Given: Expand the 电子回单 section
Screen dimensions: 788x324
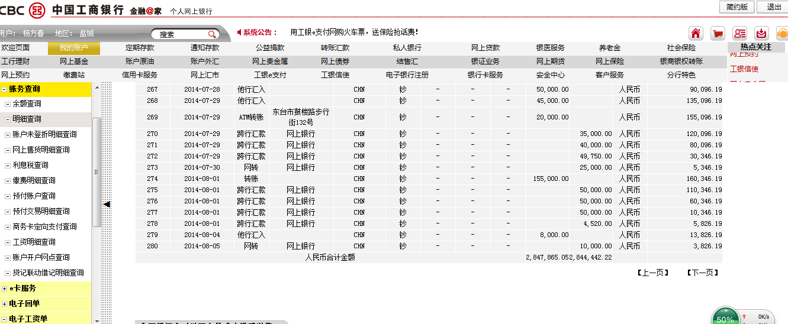Looking at the screenshot, I should 4,304.
